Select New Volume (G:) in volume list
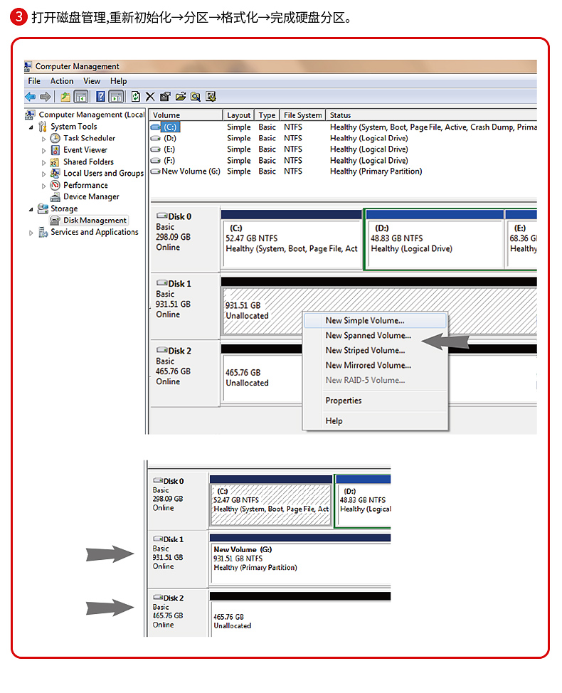This screenshot has width=562, height=693. click(344, 171)
